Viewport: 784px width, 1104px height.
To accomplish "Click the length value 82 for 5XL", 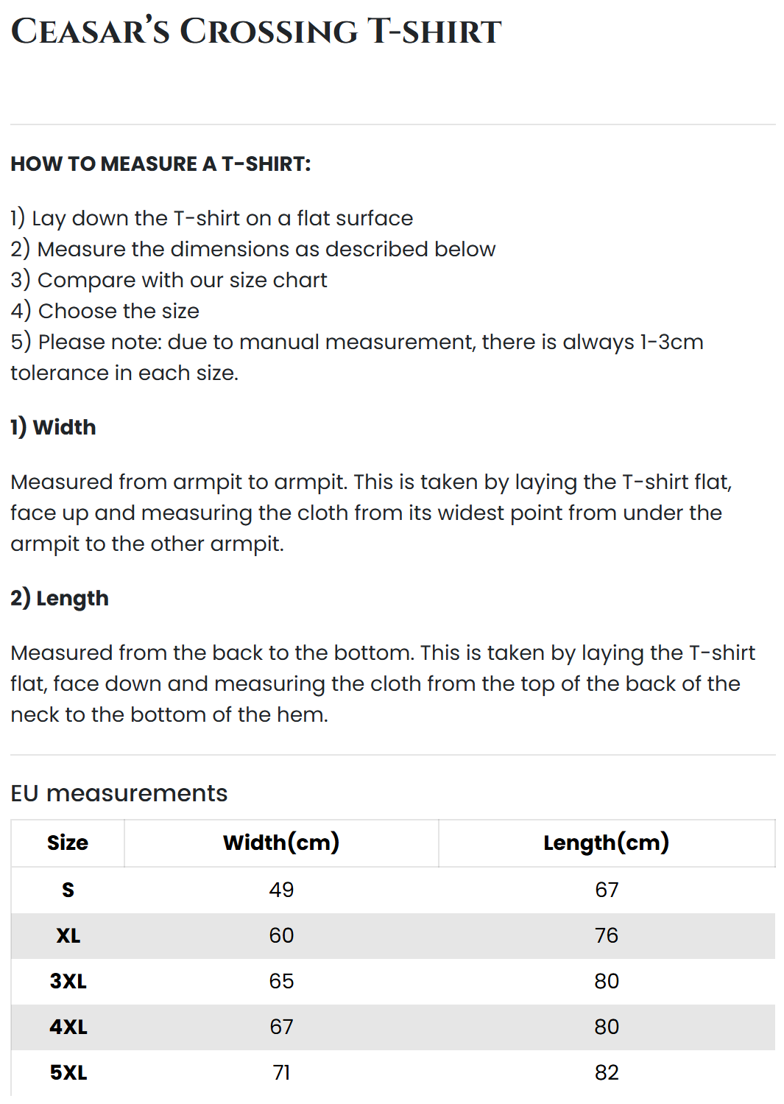I will (x=606, y=1072).
